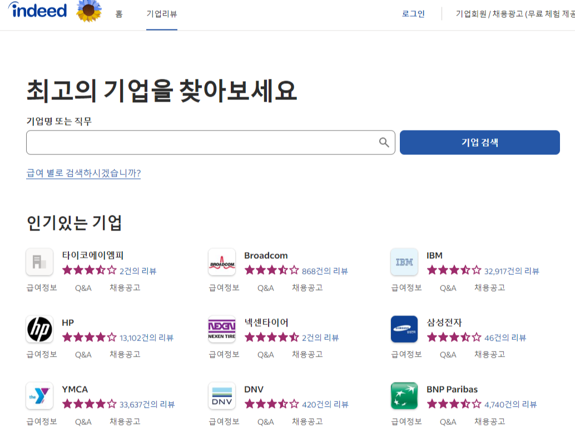Click HP star rating
The image size is (575, 441).
(x=89, y=337)
